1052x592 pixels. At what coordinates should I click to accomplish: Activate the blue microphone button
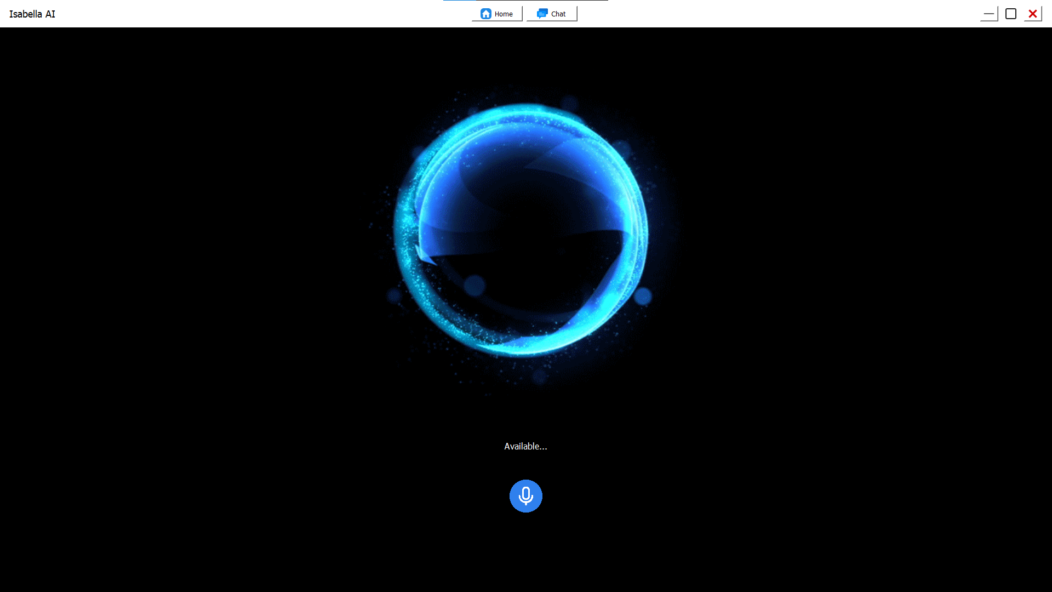(525, 496)
